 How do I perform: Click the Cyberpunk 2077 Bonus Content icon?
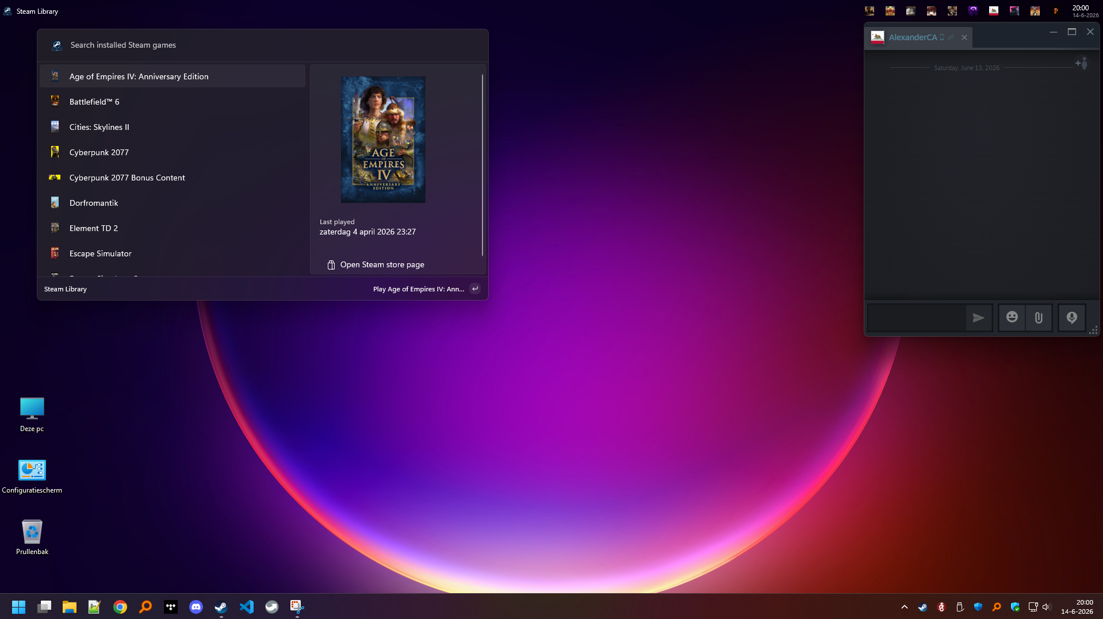(55, 177)
